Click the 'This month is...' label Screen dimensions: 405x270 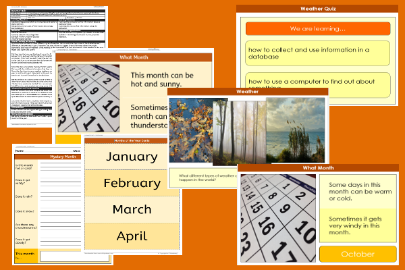tap(25, 256)
